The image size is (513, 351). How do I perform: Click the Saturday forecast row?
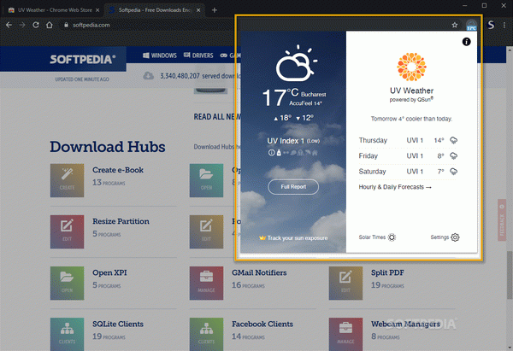408,172
